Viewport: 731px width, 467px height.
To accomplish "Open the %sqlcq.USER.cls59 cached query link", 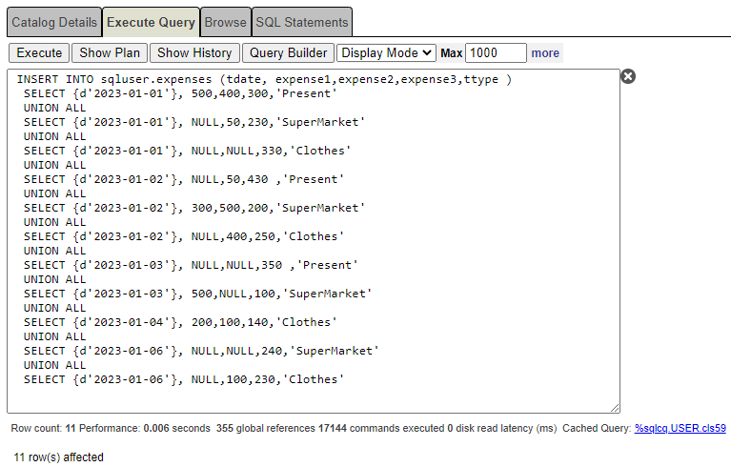I will 680,429.
